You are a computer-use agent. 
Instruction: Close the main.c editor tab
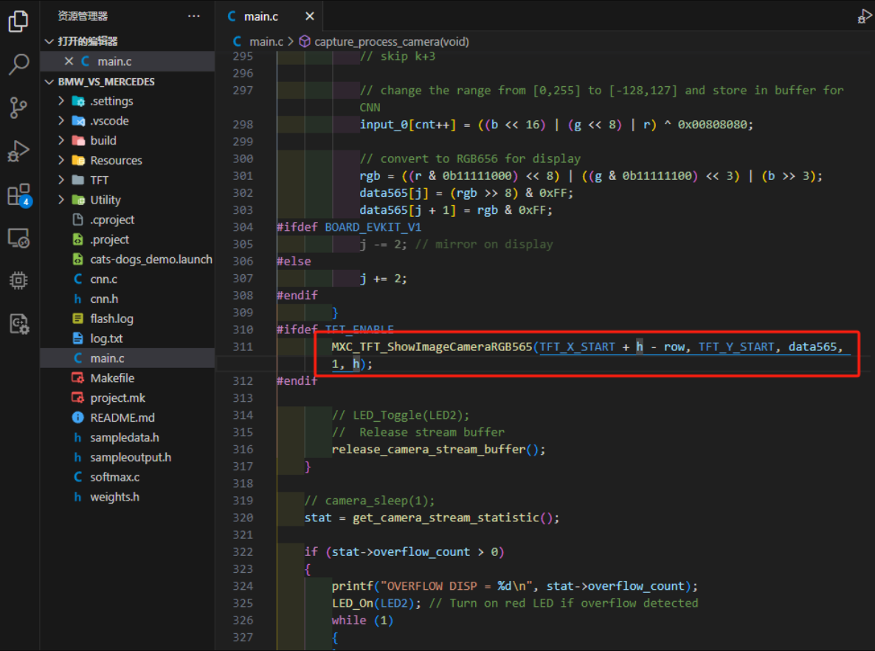tap(310, 17)
